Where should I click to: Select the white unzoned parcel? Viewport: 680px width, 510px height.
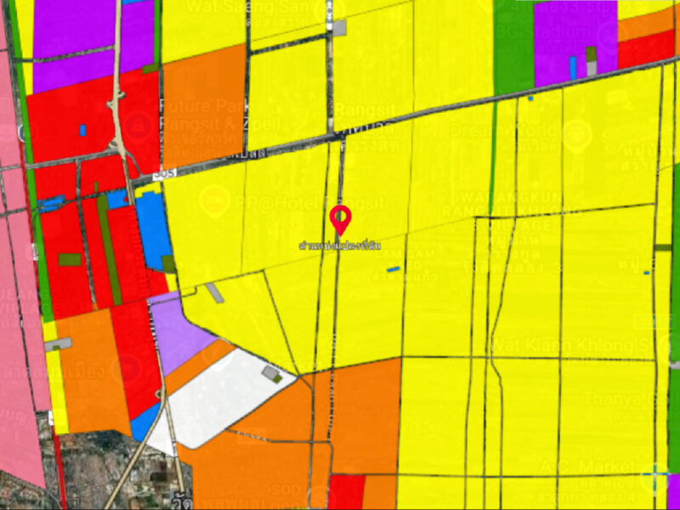coord(225,399)
